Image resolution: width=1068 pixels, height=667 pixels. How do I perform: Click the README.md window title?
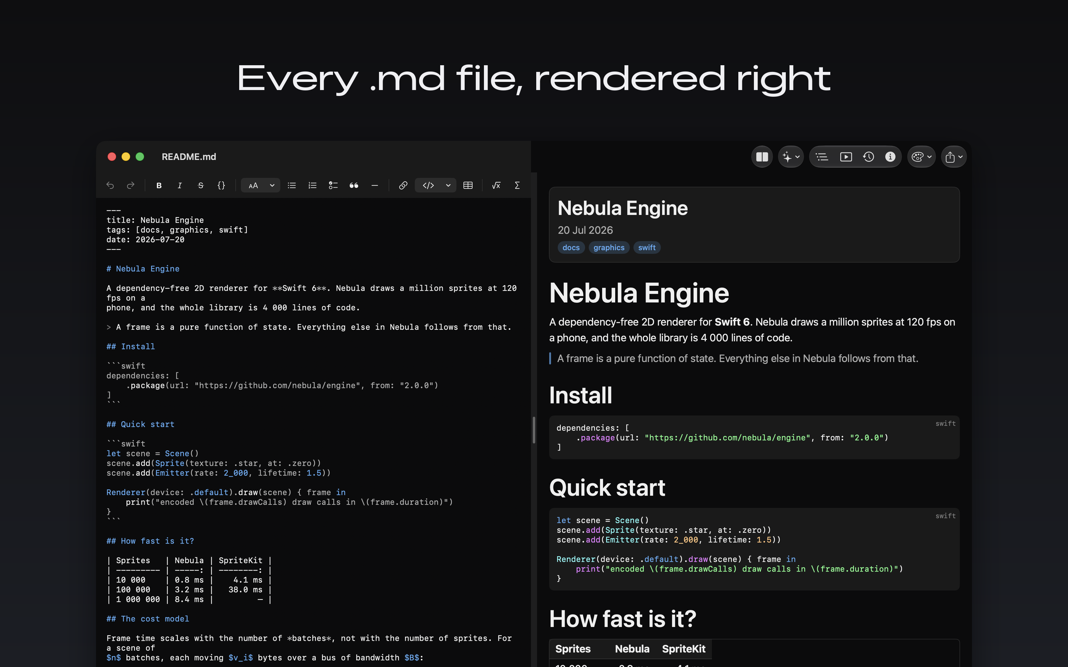[189, 157]
